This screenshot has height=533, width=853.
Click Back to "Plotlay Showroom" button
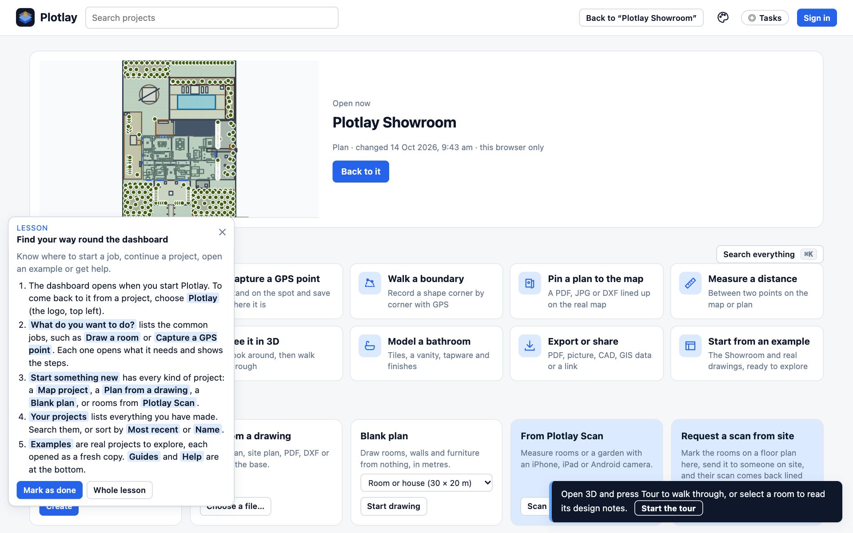[641, 18]
